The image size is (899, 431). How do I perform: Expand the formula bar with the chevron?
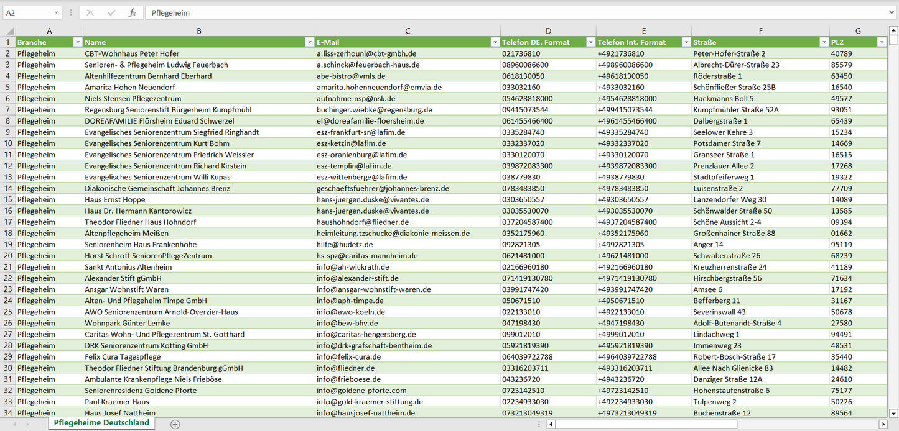(x=892, y=12)
